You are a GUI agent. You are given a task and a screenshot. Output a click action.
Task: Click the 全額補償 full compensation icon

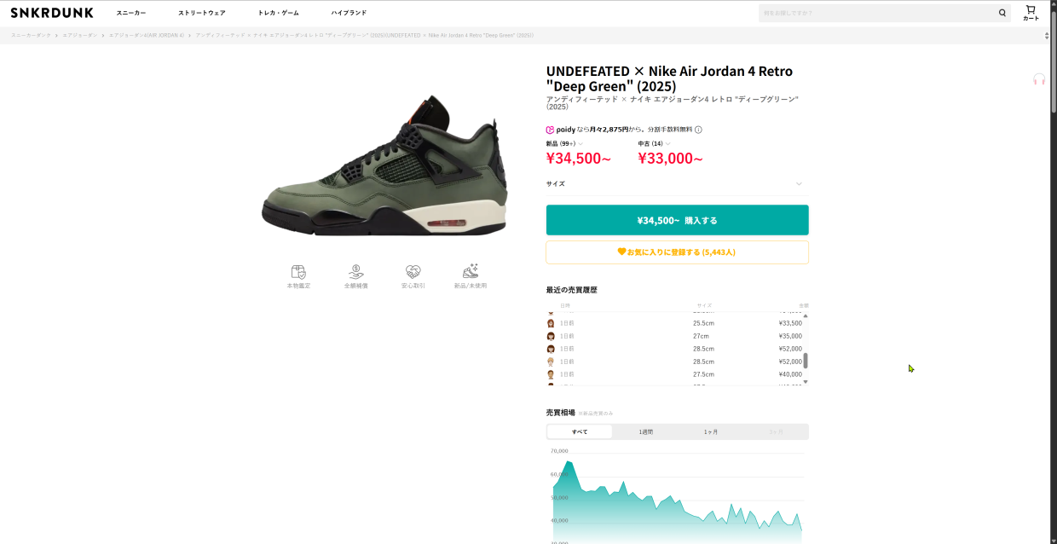click(x=355, y=272)
